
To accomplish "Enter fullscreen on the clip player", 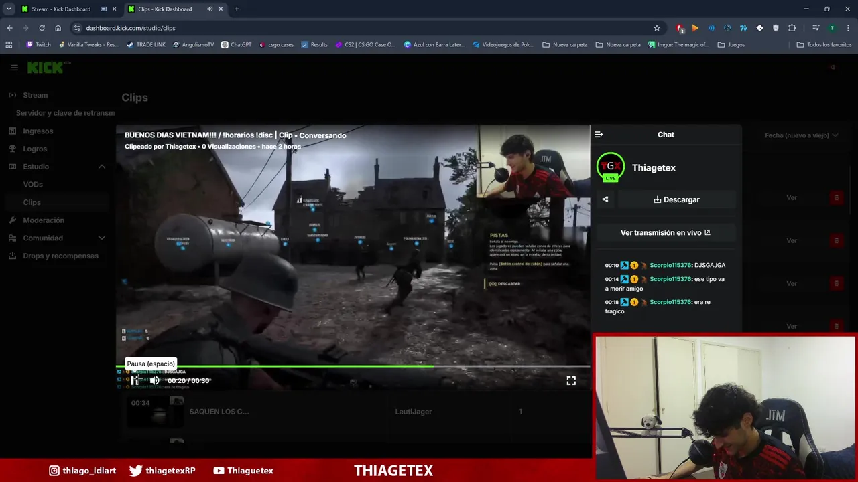I will point(571,380).
